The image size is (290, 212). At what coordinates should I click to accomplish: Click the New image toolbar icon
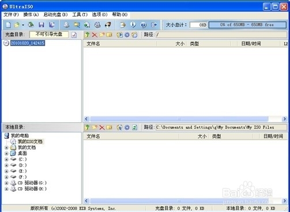pos(8,25)
